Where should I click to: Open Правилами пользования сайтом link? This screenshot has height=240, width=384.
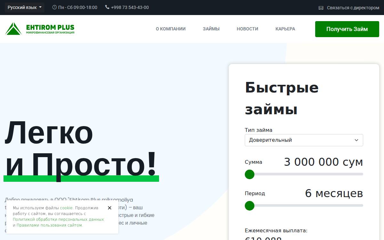coord(50,225)
